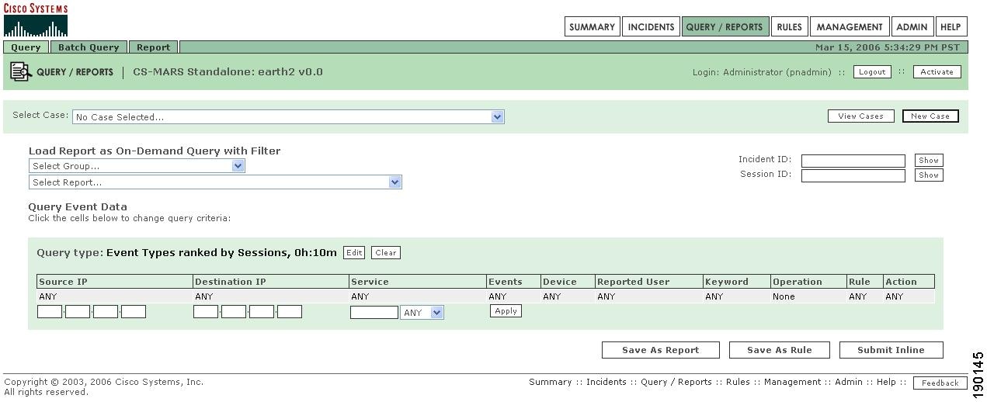Focus the first Destination IP octet box

pyautogui.click(x=206, y=312)
